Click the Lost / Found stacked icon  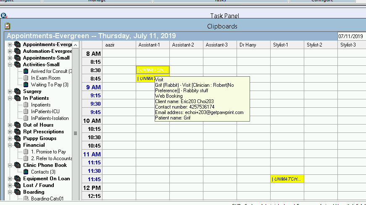pyautogui.click(x=17, y=185)
